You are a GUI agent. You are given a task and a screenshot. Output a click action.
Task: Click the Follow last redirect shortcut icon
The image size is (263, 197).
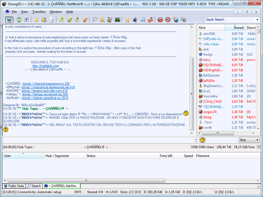(27, 20)
